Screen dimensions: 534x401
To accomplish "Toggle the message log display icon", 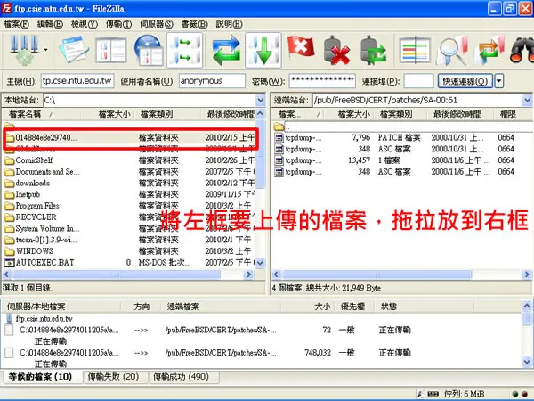I will (x=74, y=51).
